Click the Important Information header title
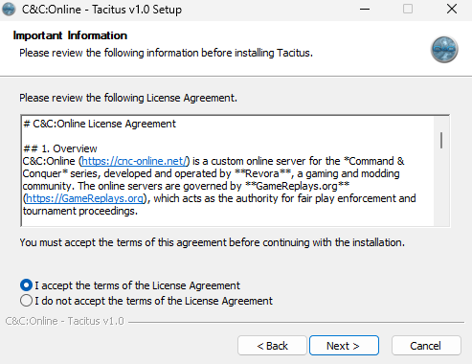The image size is (472, 364). click(x=70, y=35)
